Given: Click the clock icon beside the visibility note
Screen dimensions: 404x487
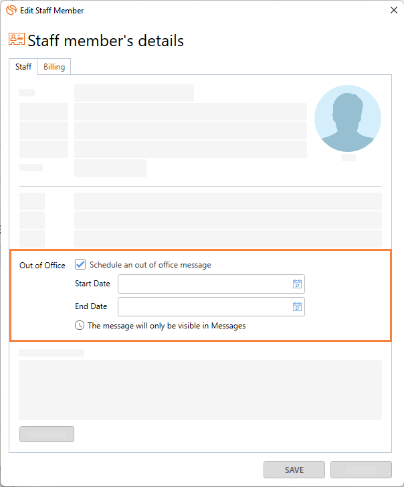Looking at the screenshot, I should point(80,326).
